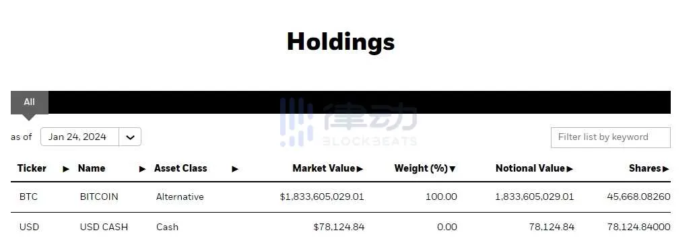Click the Asset Class column header
The height and width of the screenshot is (245, 697).
[180, 168]
